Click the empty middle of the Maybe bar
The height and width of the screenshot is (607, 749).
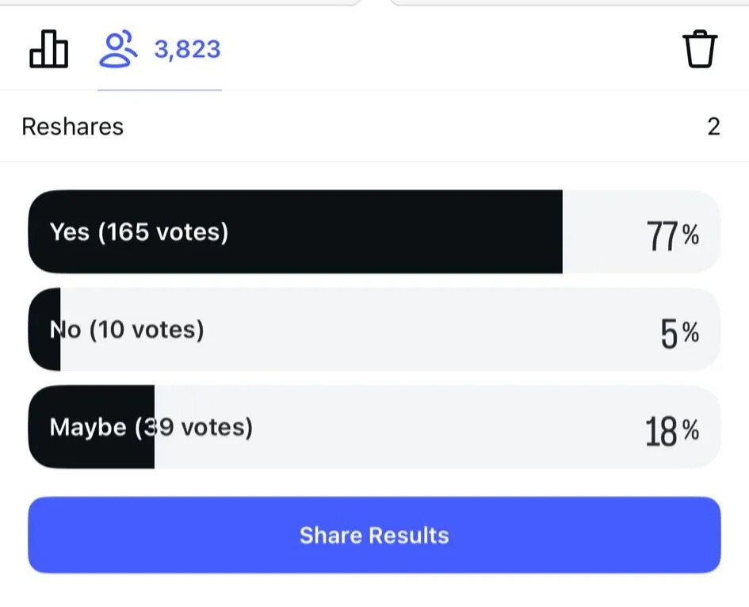[436, 428]
